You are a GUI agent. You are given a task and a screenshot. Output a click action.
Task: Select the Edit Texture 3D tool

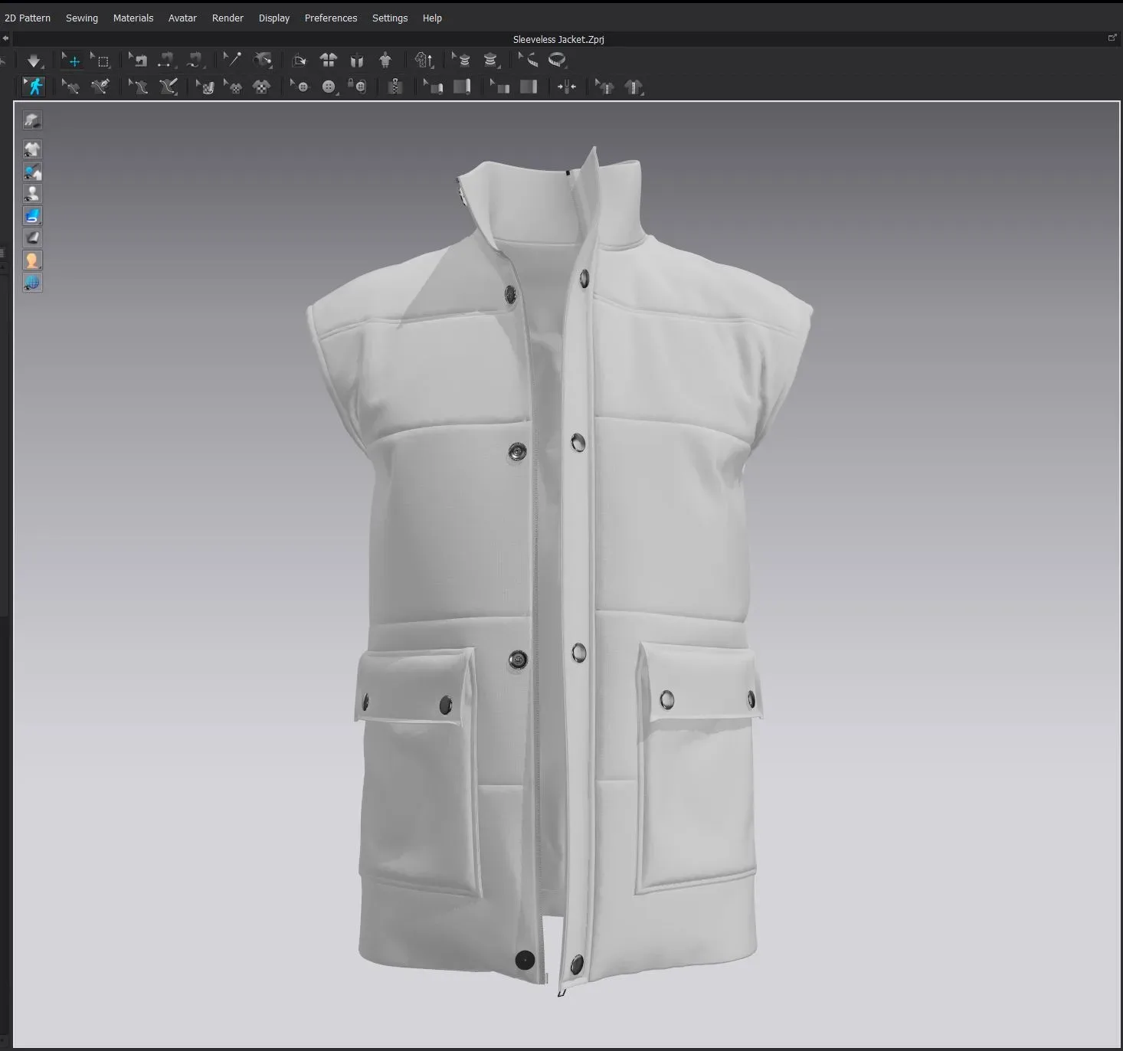pos(205,87)
